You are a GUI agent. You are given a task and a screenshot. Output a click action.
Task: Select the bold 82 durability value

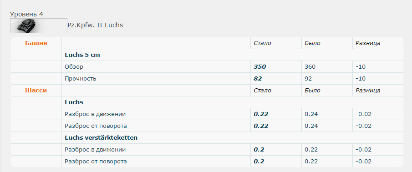[x=258, y=79]
